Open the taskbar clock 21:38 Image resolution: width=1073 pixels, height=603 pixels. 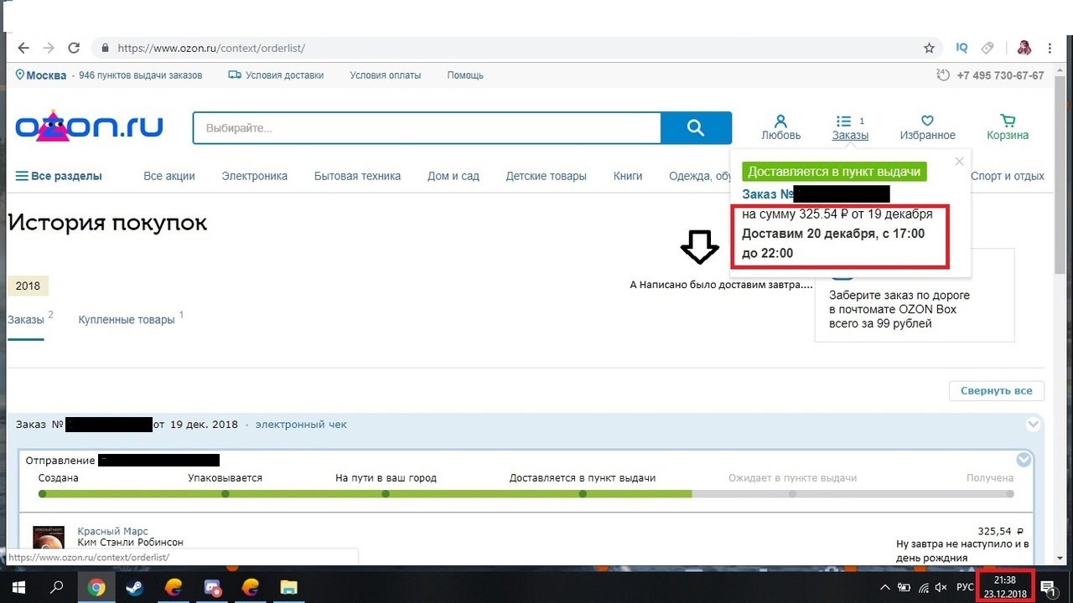tap(1005, 586)
